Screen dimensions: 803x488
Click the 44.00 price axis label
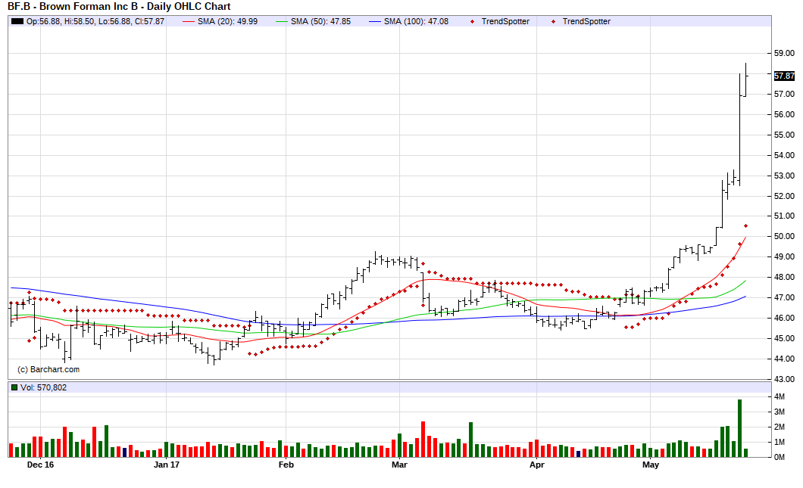pos(784,359)
